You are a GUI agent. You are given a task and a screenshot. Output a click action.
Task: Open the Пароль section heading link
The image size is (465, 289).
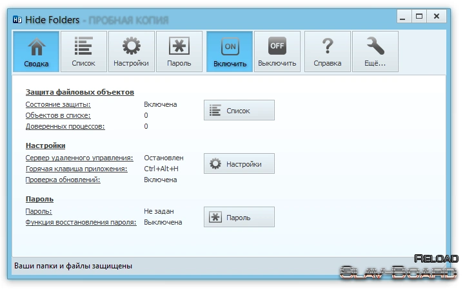(39, 199)
